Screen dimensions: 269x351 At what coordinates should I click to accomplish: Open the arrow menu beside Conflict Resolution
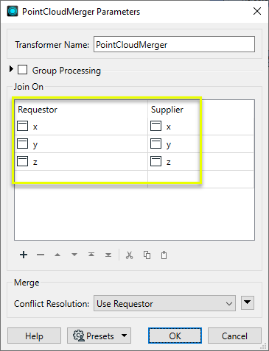[x=248, y=303]
